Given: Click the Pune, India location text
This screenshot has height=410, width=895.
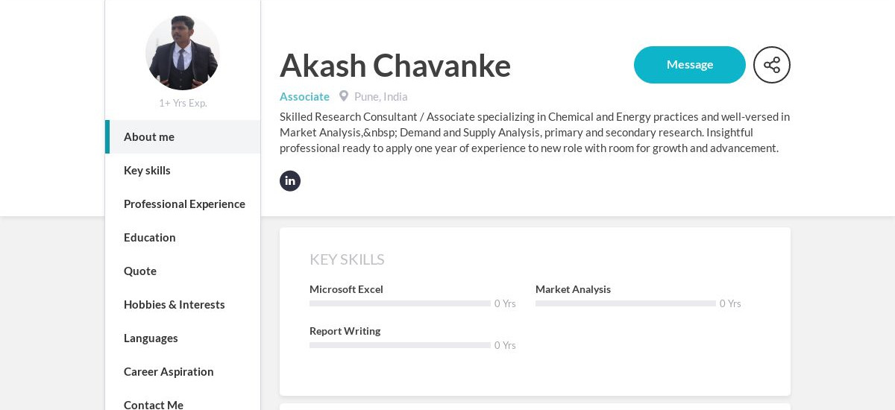Looking at the screenshot, I should tap(381, 96).
